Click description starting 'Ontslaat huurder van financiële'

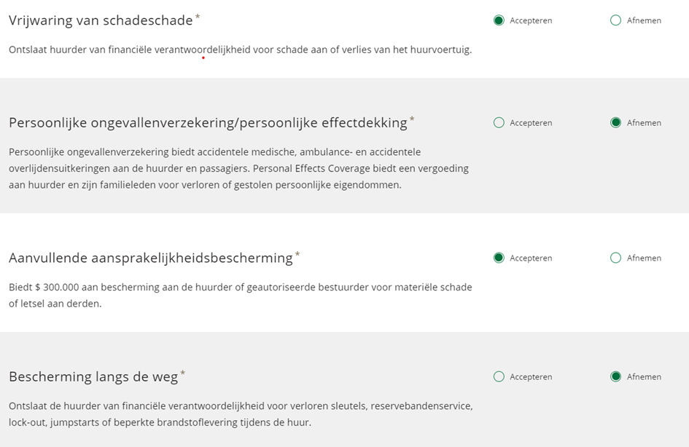[x=240, y=50]
